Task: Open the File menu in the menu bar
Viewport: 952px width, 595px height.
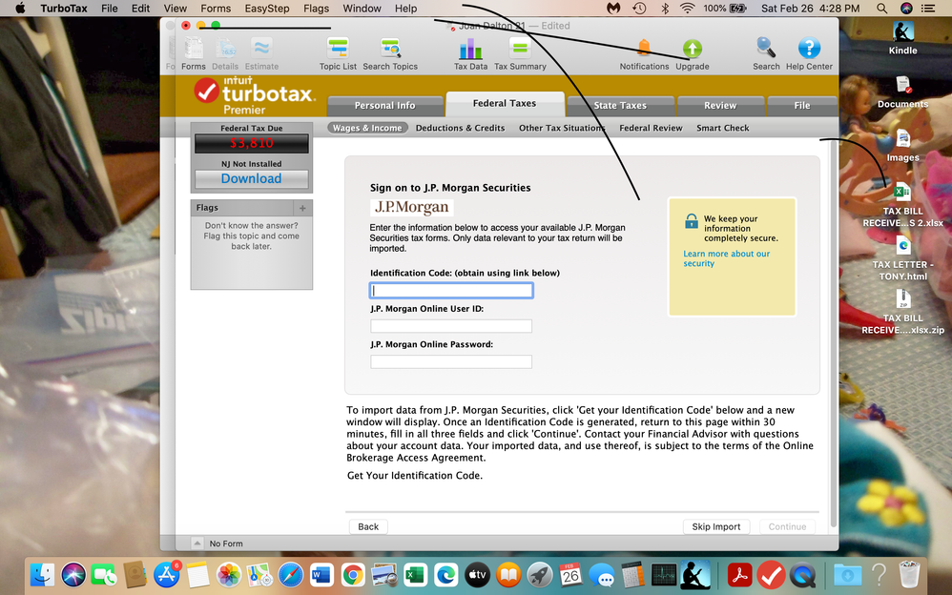Action: [110, 9]
